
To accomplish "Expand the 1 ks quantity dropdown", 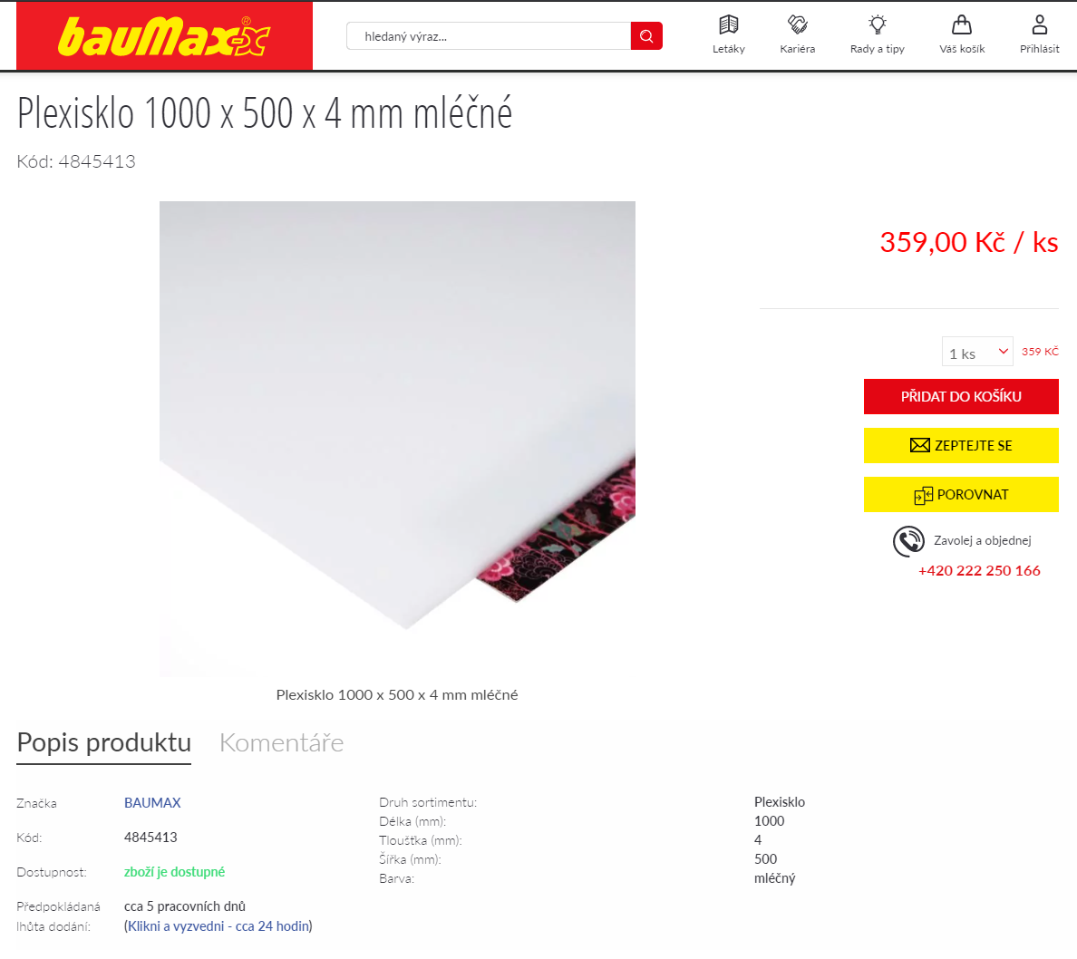I will pos(977,352).
